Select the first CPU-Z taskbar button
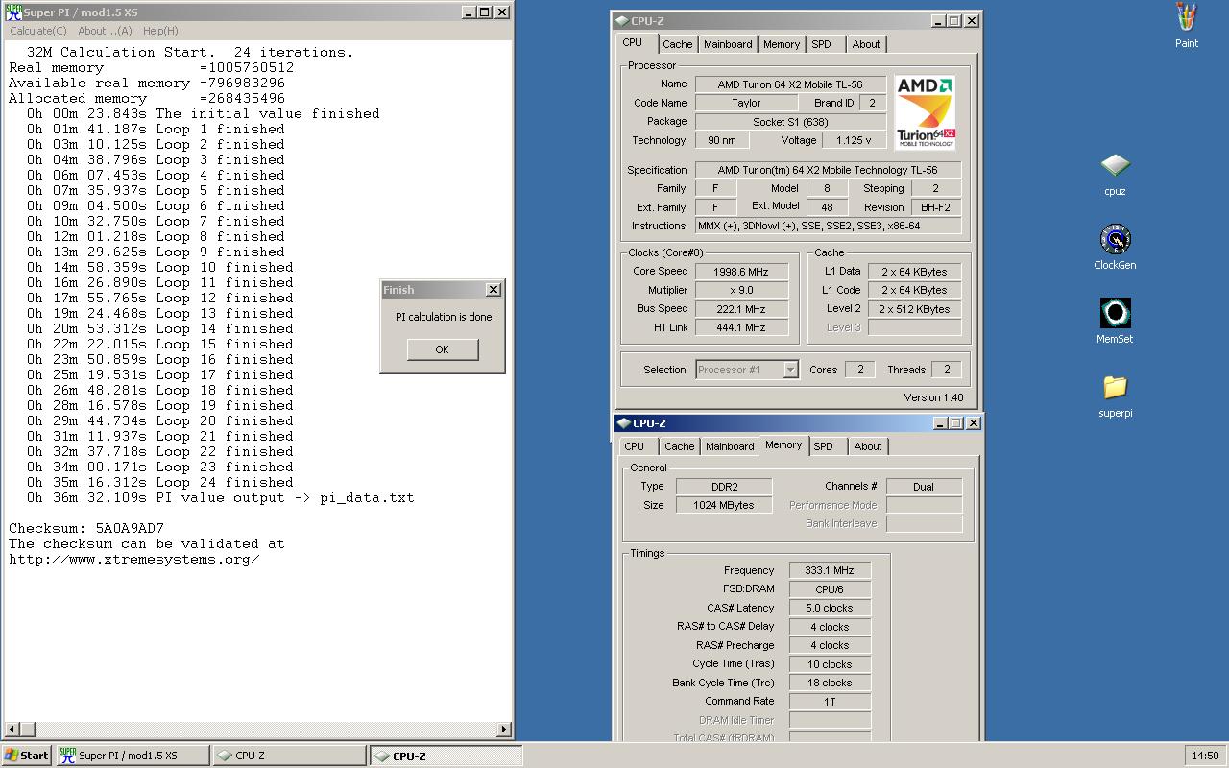The image size is (1229, 768). (290, 756)
